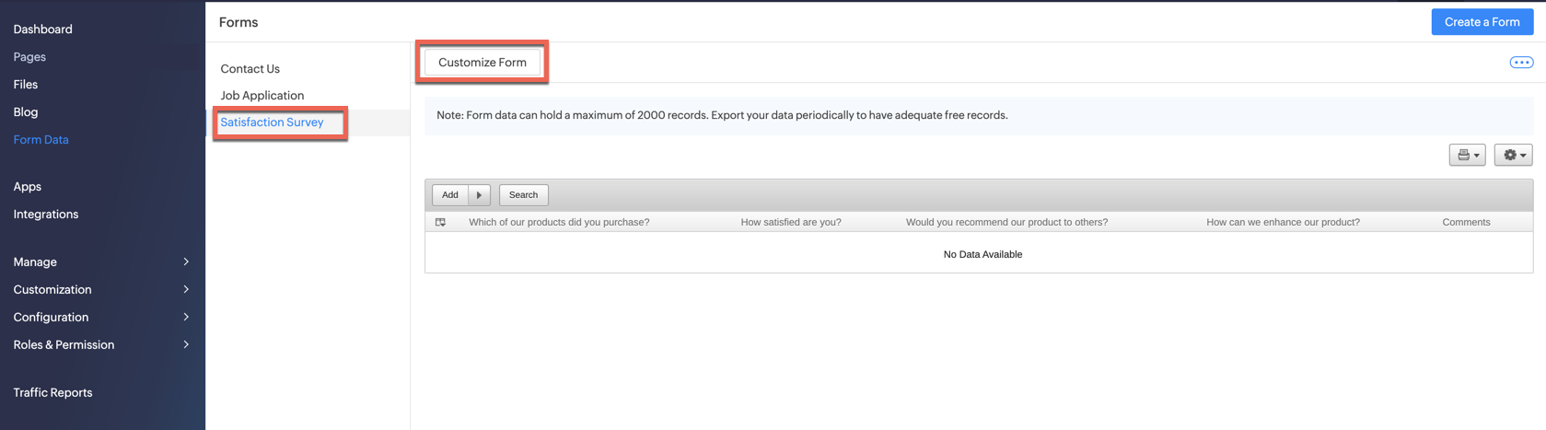Viewport: 1546px width, 430px height.
Task: Click the Search button in table toolbar
Action: (x=523, y=195)
